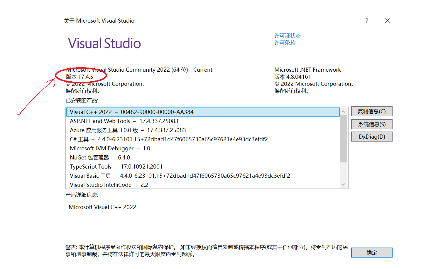Select Visual Studio IntelliCode row
431x269 pixels.
pos(203,184)
